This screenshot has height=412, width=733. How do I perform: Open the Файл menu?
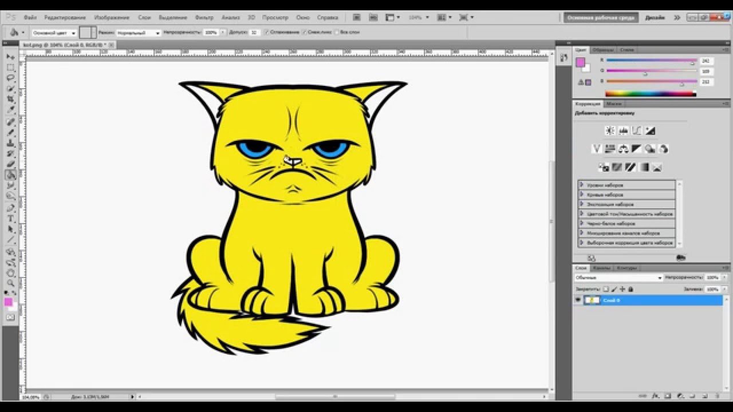[30, 18]
